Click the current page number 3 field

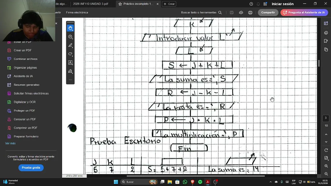(326, 118)
